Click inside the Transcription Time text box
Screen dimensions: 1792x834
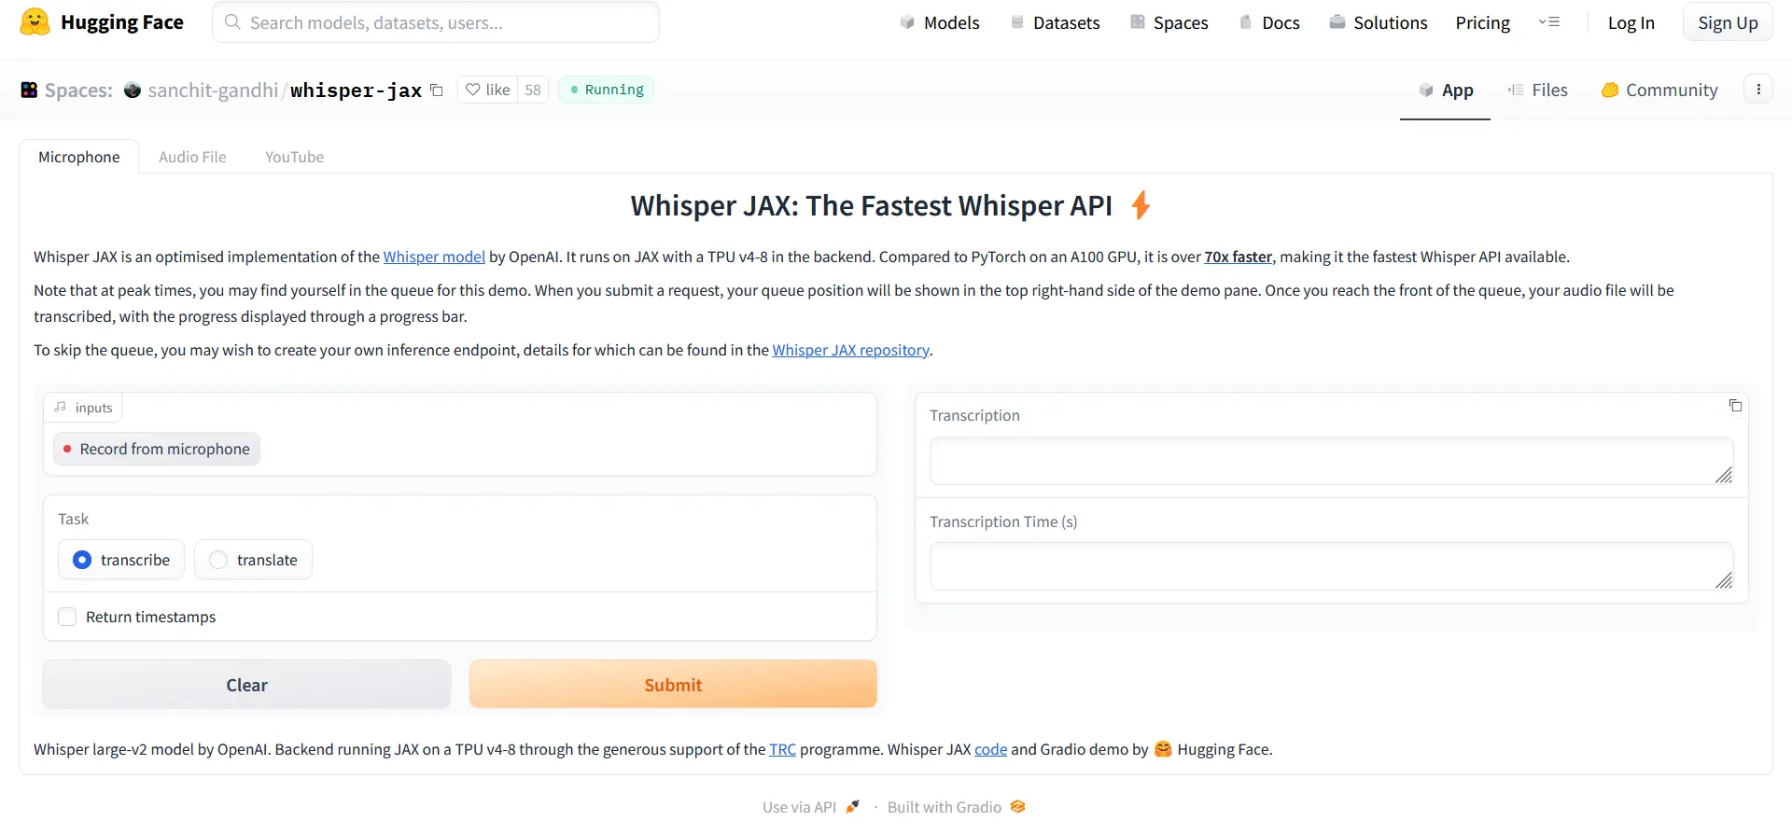pyautogui.click(x=1331, y=566)
